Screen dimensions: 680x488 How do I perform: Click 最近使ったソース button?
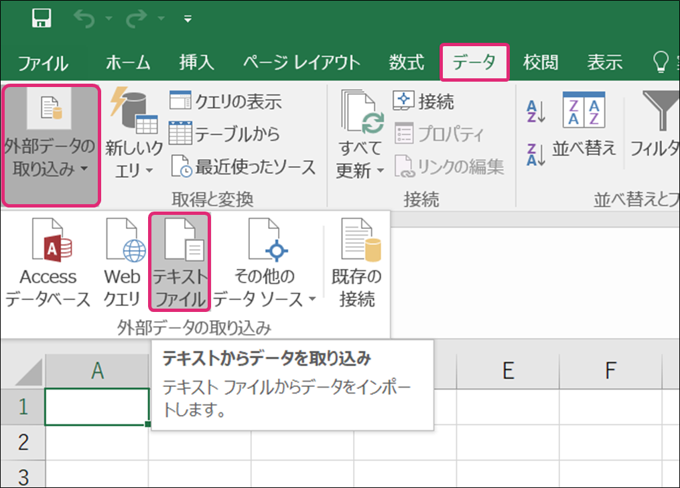(x=243, y=167)
